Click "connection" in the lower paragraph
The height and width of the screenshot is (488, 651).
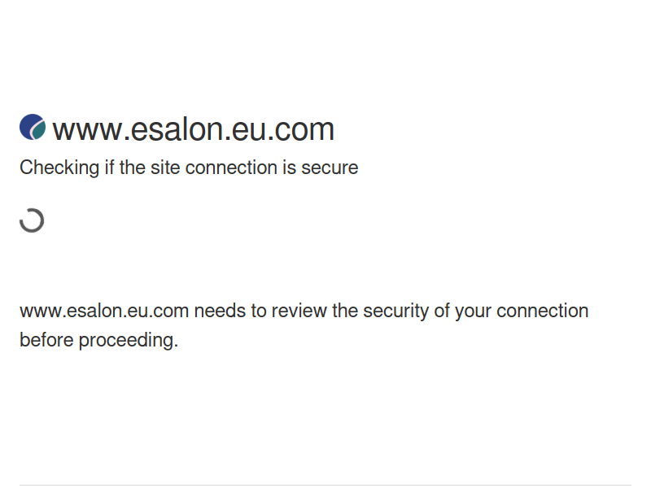pos(543,312)
